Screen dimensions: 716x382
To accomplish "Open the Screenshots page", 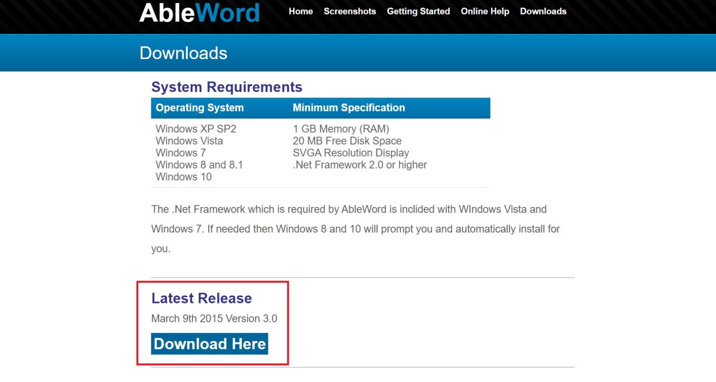I will [x=349, y=11].
